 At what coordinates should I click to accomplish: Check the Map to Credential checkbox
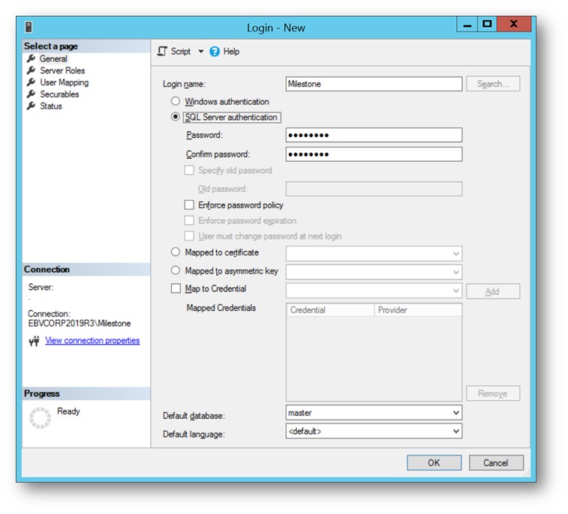176,288
